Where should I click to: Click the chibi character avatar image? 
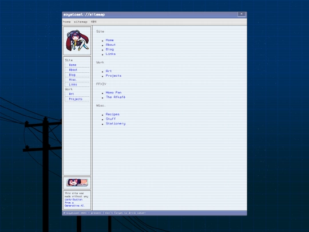(77, 41)
